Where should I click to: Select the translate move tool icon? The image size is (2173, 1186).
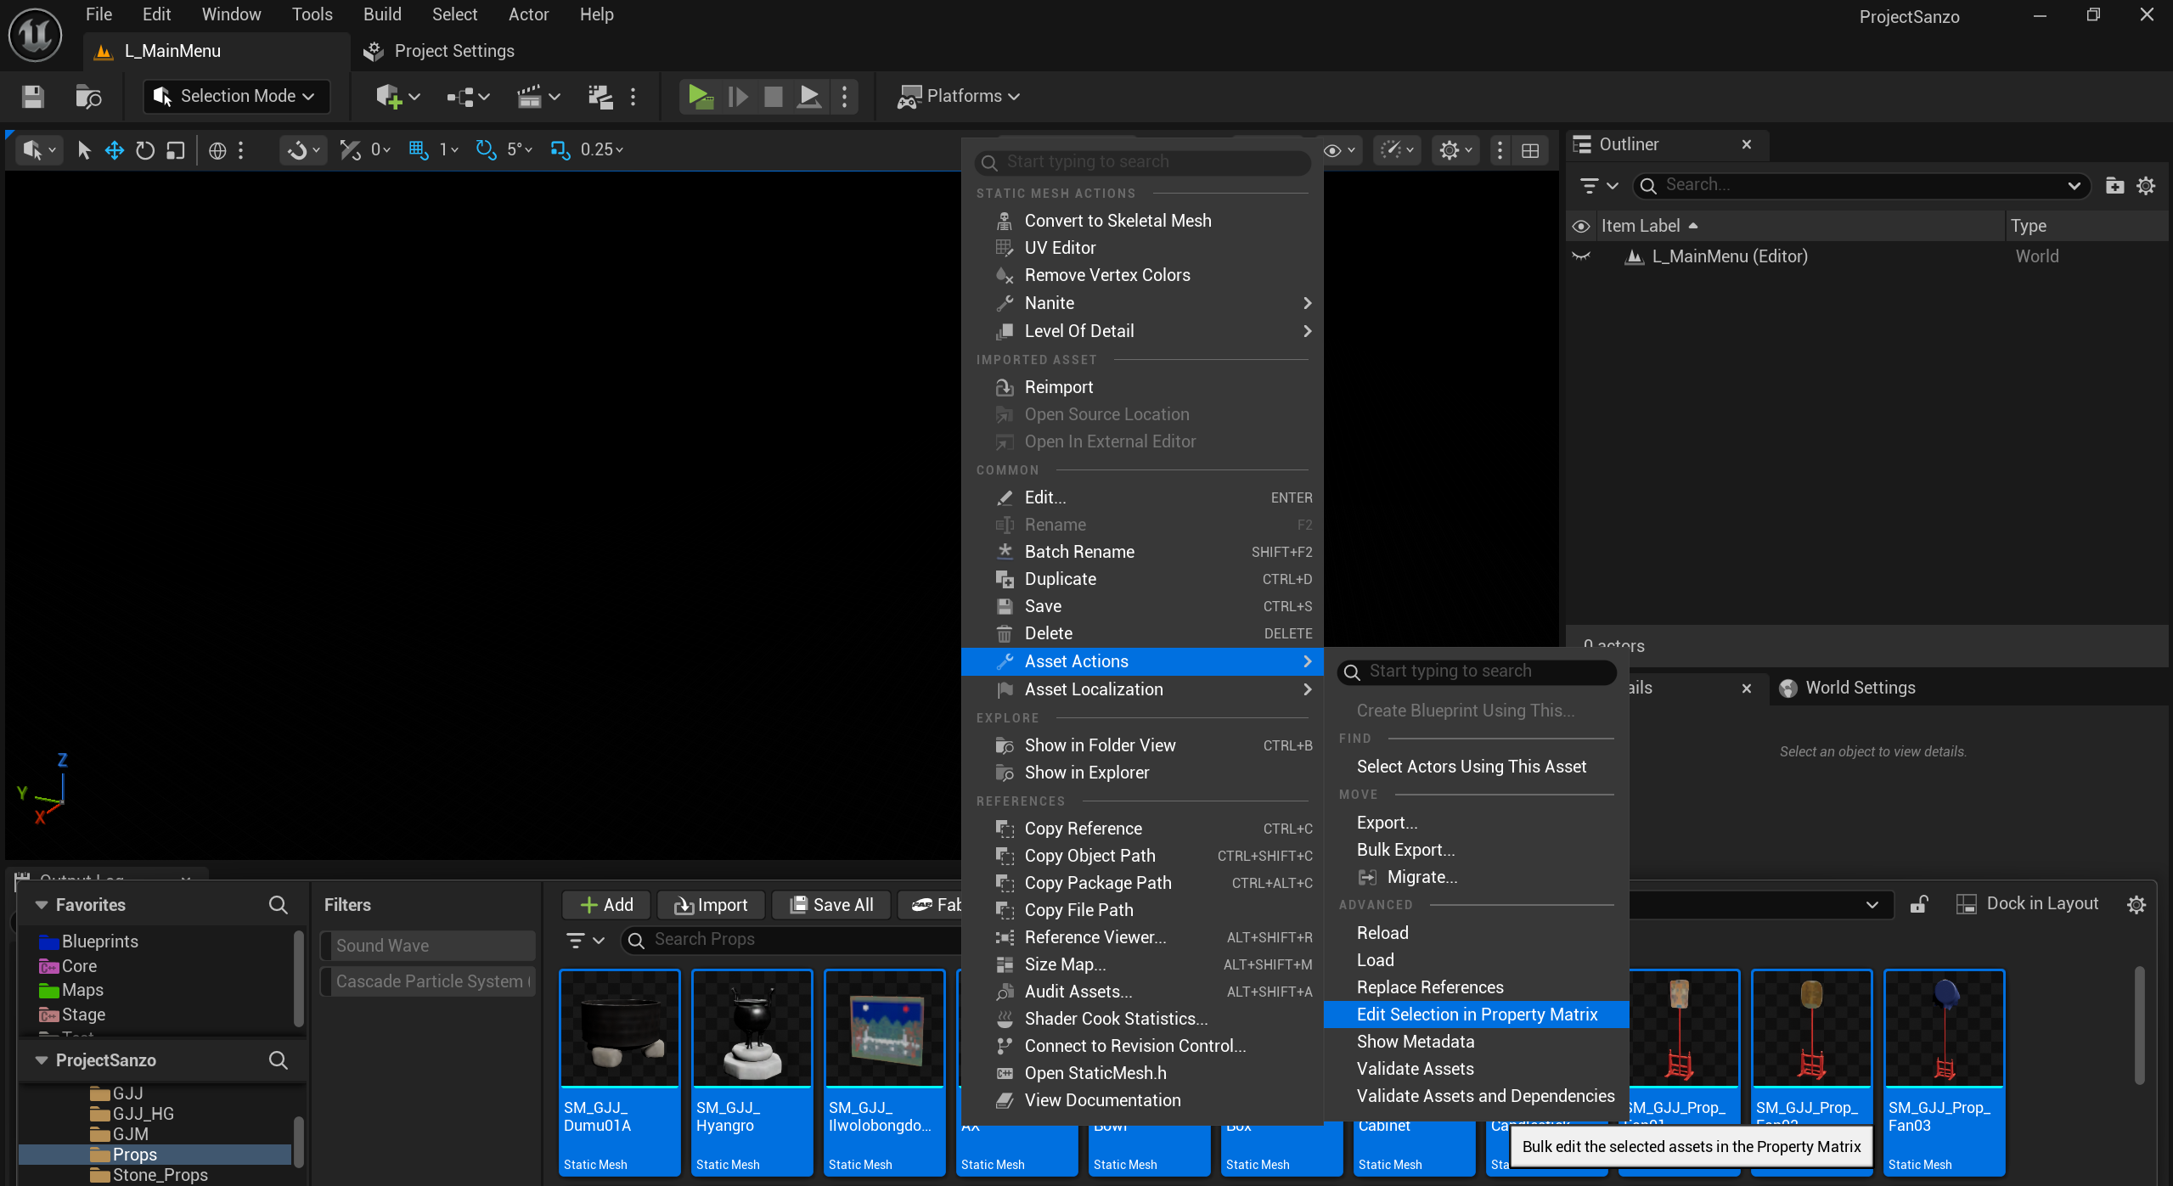coord(114,150)
